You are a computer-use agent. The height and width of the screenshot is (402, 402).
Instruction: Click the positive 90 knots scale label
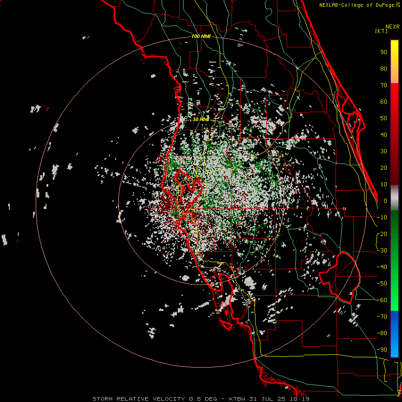tap(384, 52)
